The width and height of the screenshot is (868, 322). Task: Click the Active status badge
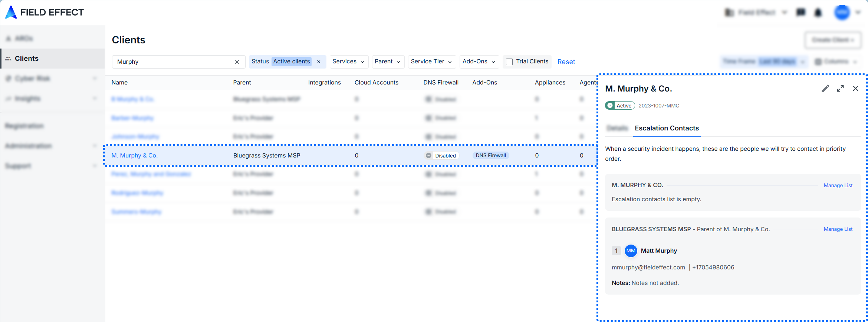tap(620, 106)
